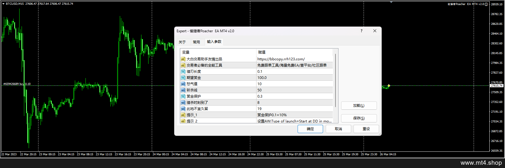Click the 变量 column header
The height and width of the screenshot is (168, 505).
[218, 52]
